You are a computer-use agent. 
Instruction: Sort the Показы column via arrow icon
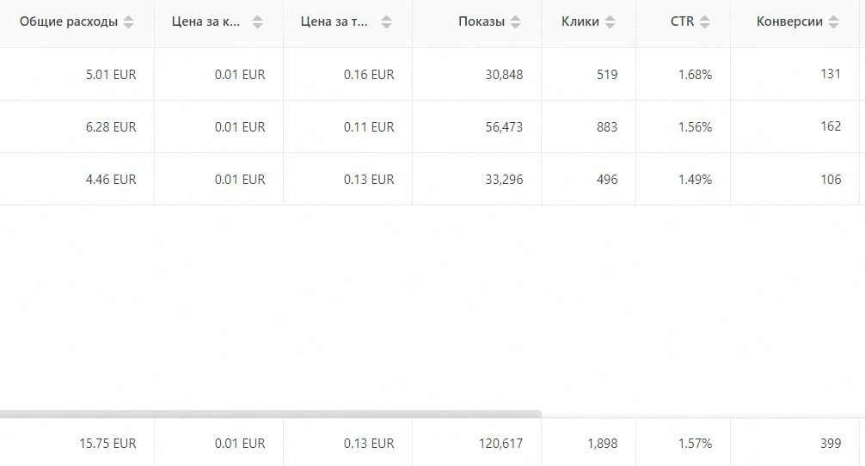[x=515, y=22]
